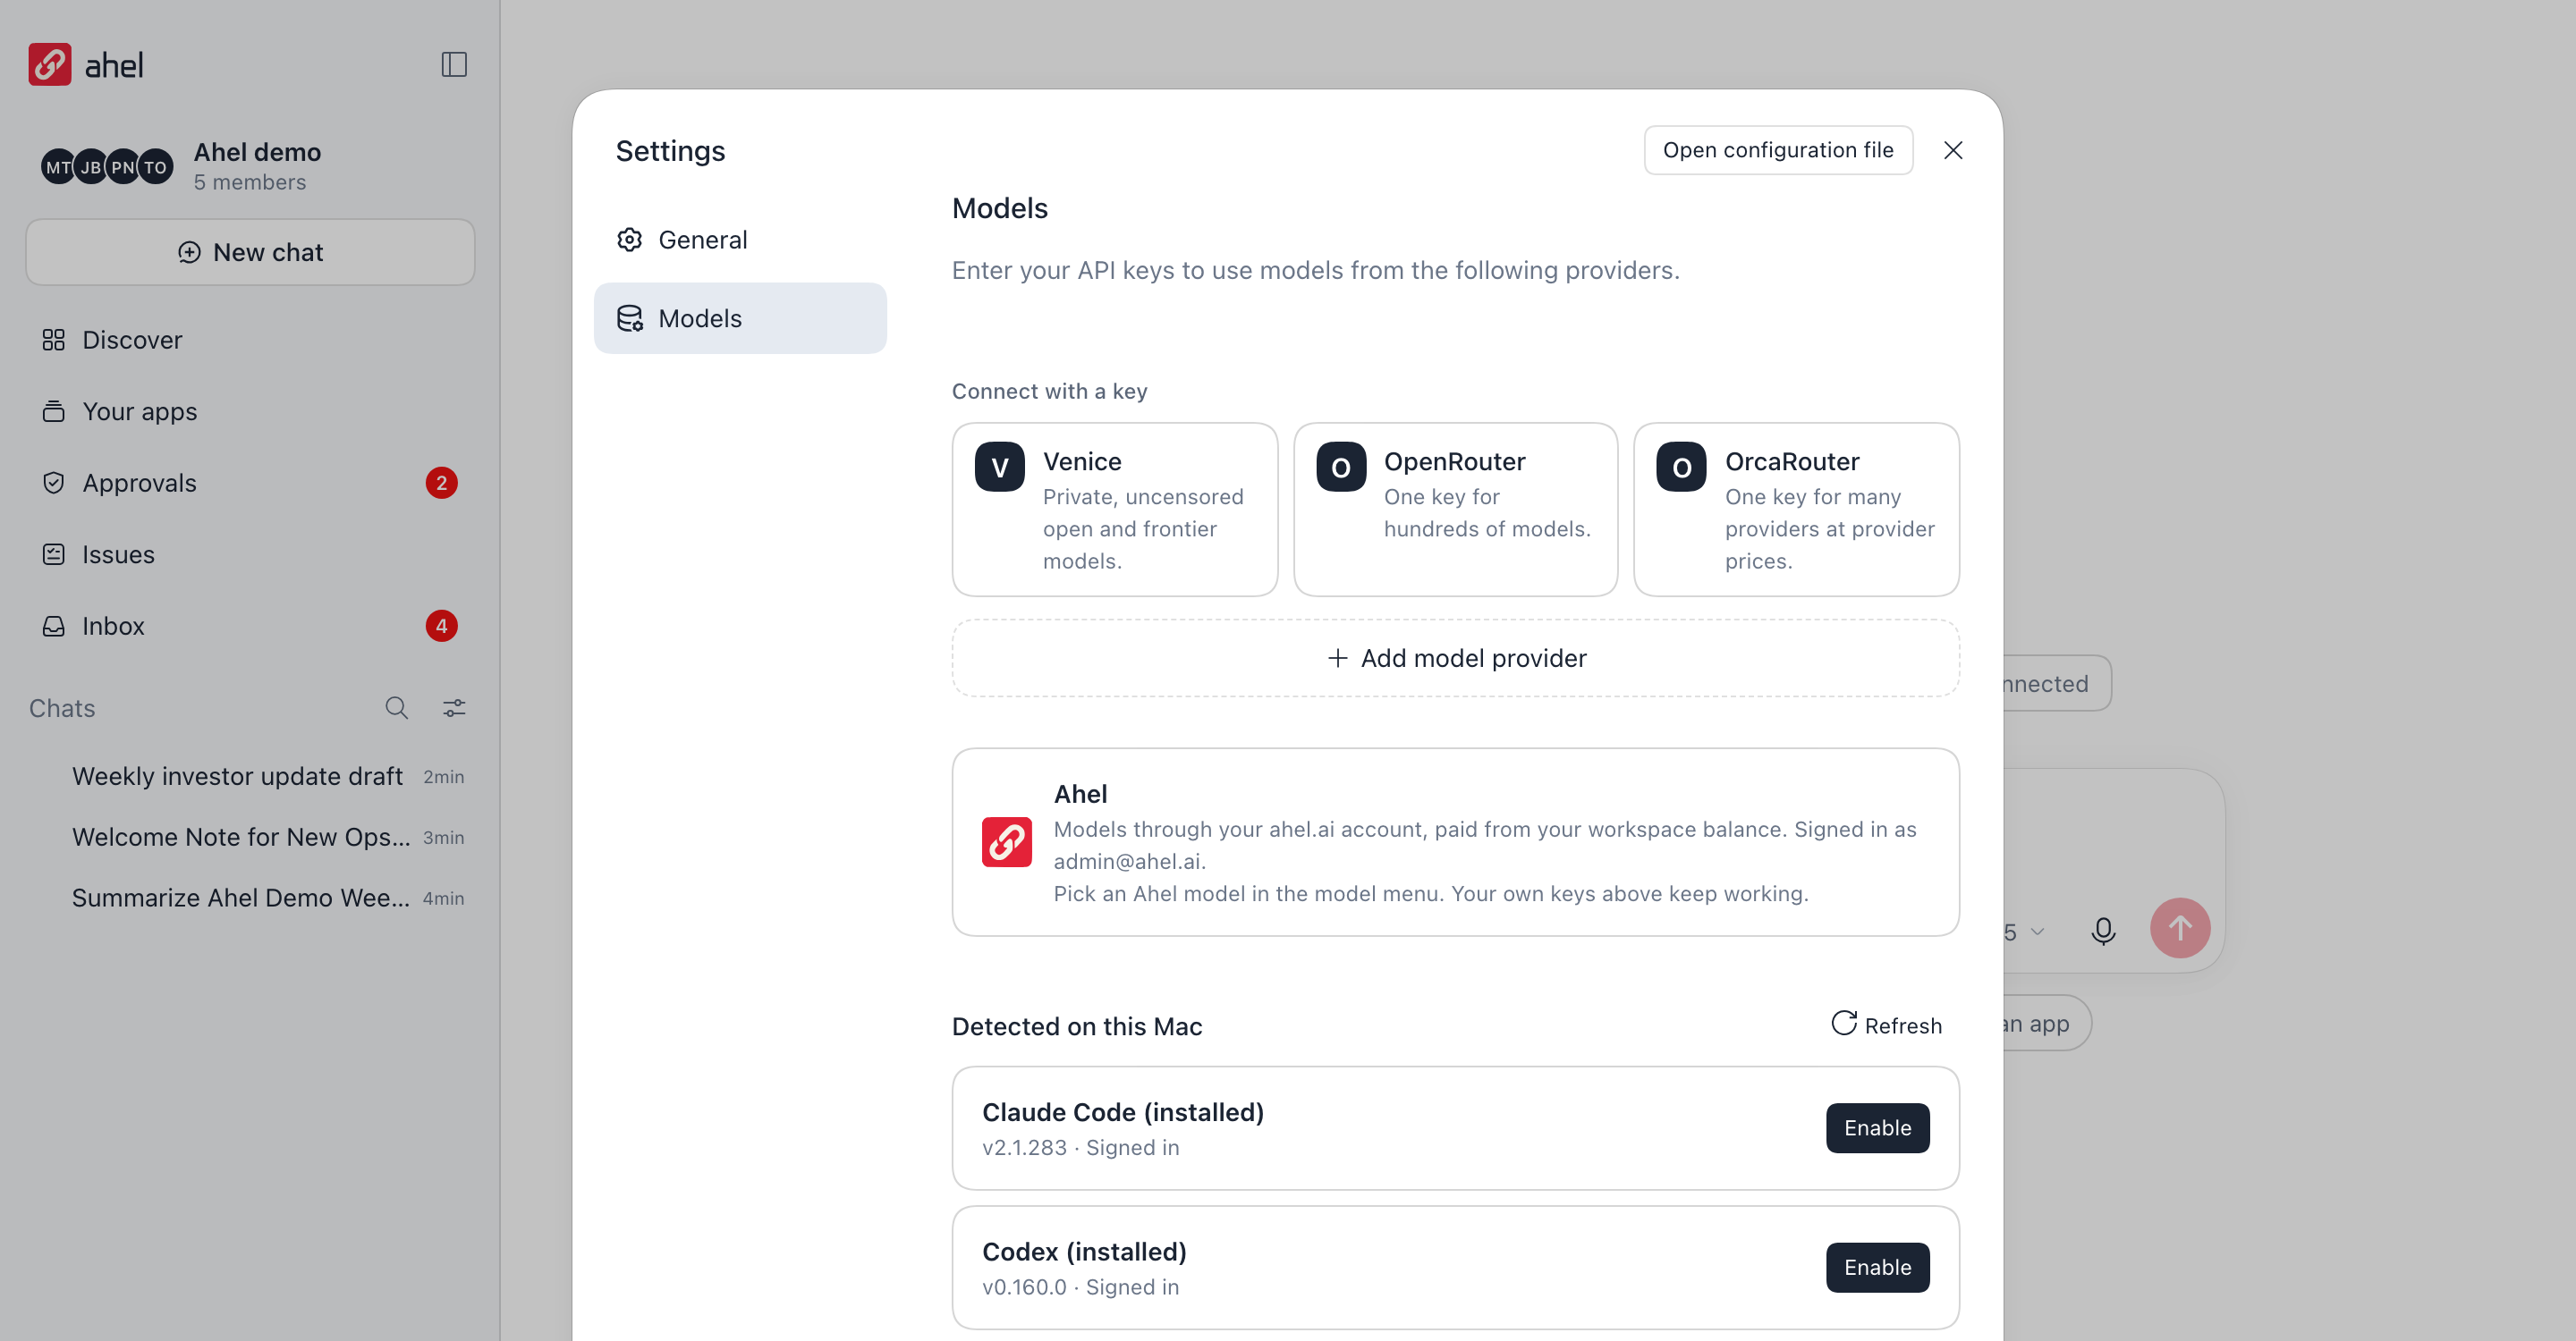
Task: Collapse the sidebar with panel icon
Action: [x=454, y=65]
